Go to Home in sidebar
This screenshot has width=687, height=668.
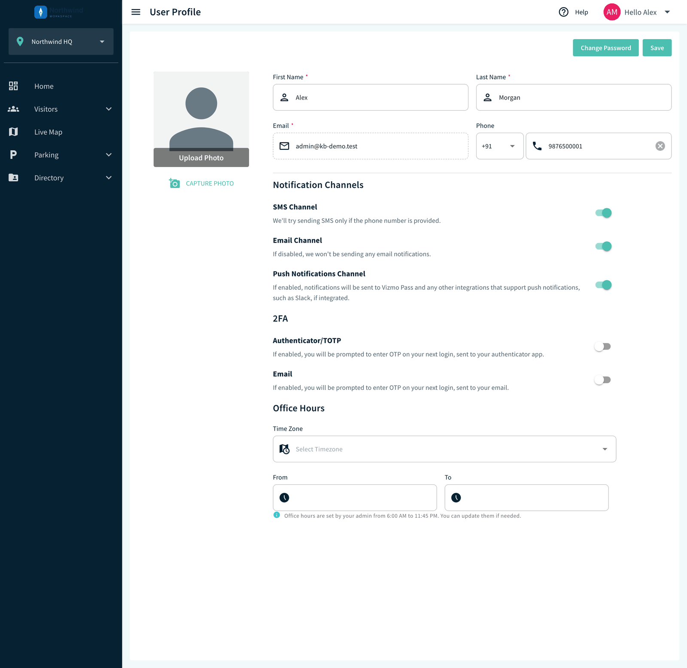pos(44,86)
